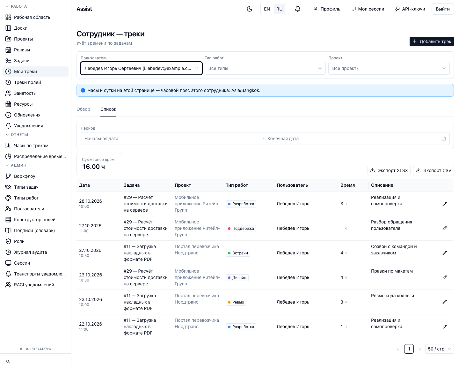Switch language to RU
The image size is (459, 369).
coord(280,9)
